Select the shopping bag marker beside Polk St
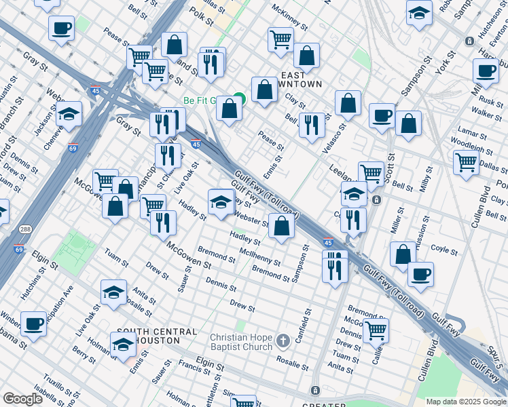 tap(175, 45)
